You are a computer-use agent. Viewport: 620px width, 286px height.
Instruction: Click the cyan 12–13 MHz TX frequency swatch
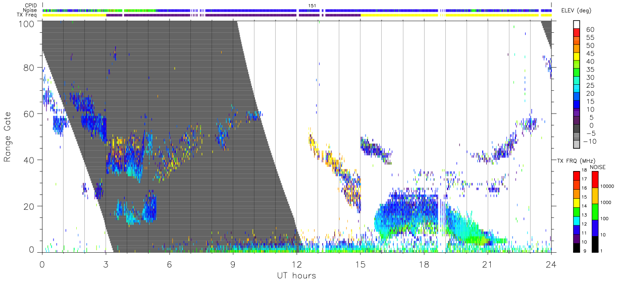tap(576, 219)
